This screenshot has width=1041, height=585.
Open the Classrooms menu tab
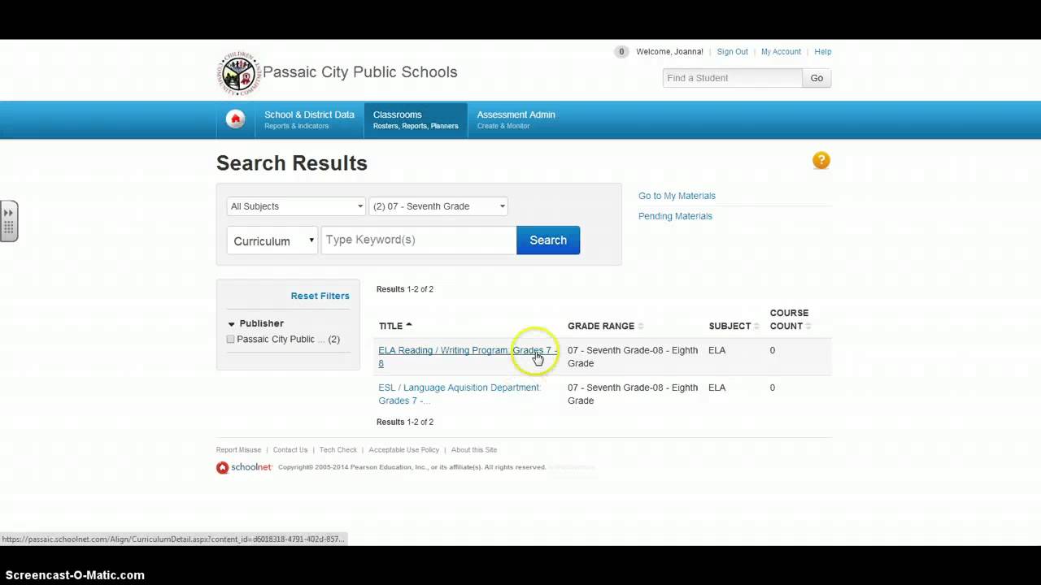416,119
